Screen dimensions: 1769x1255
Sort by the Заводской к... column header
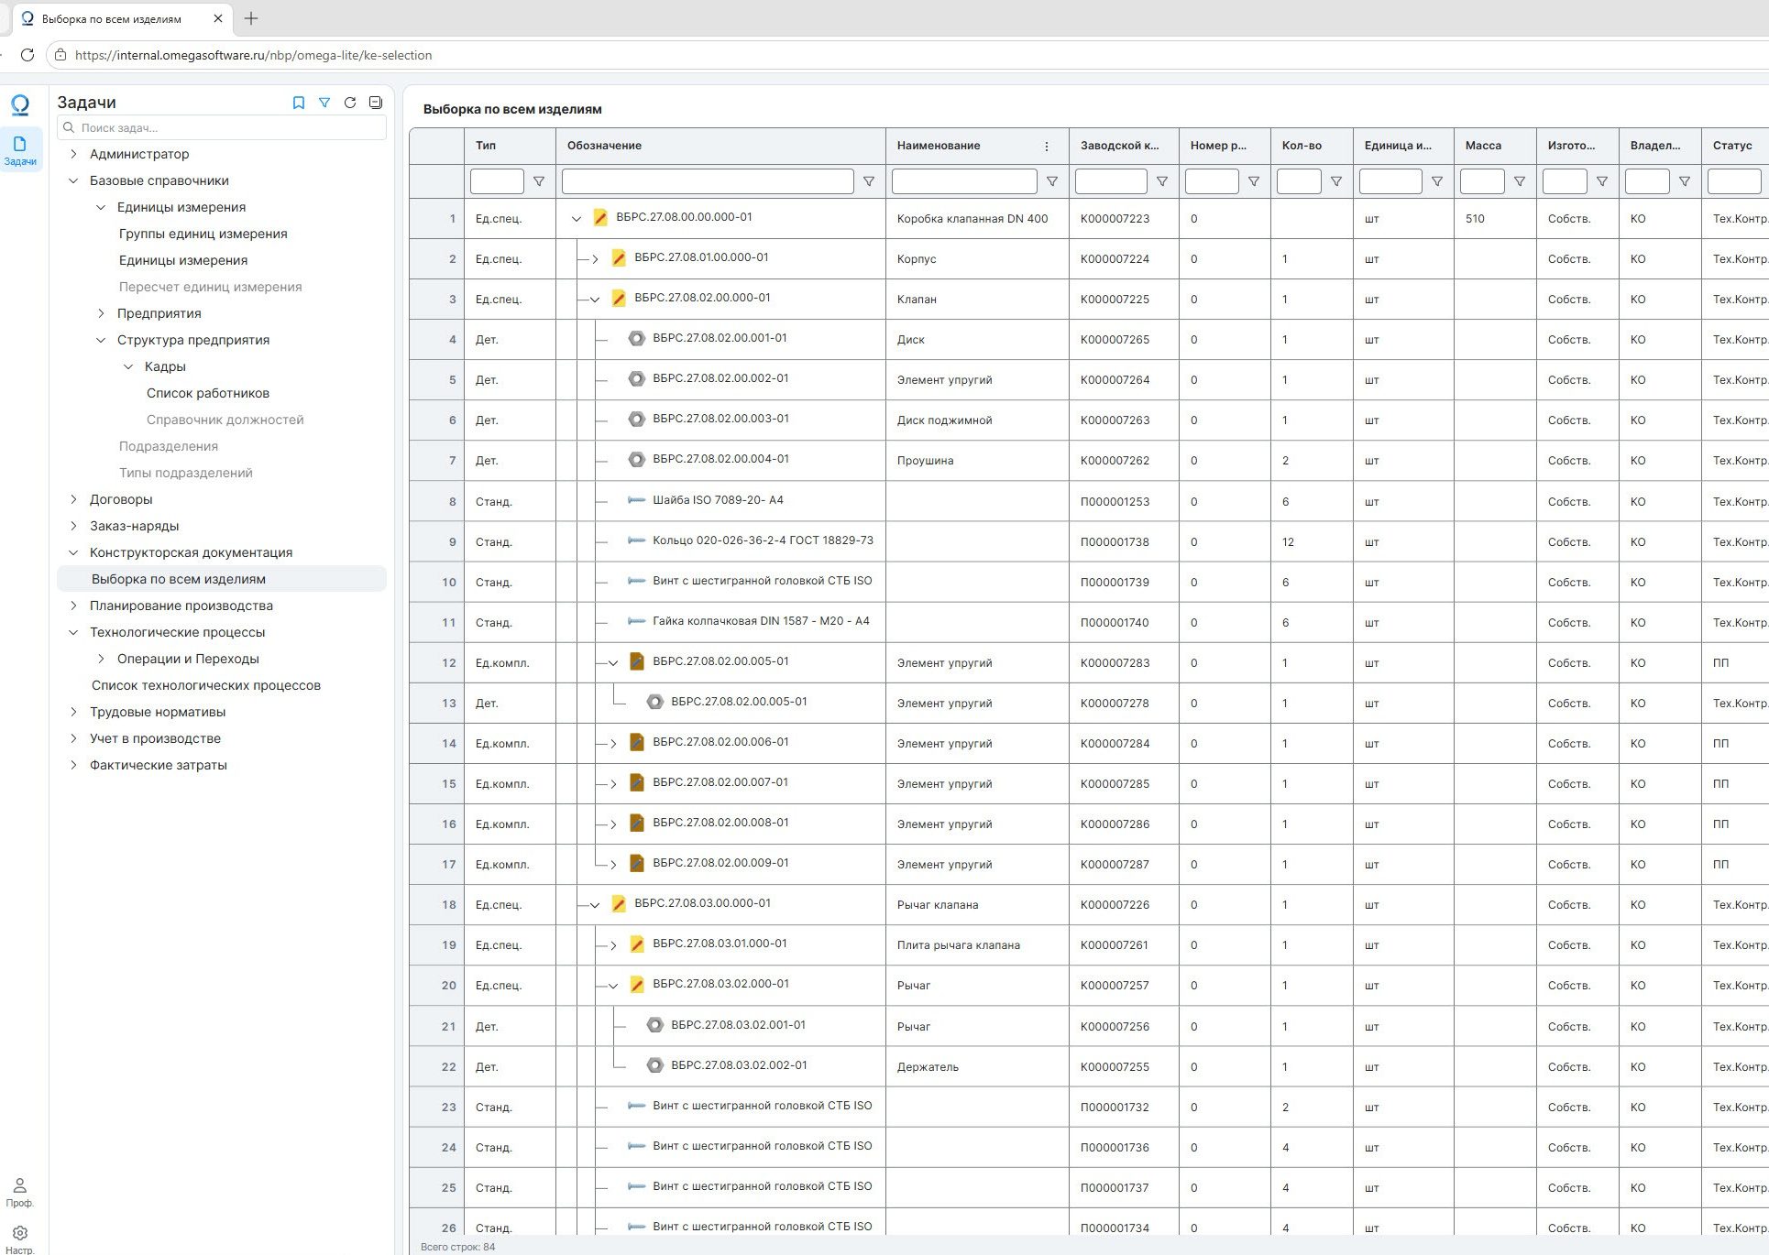point(1124,146)
